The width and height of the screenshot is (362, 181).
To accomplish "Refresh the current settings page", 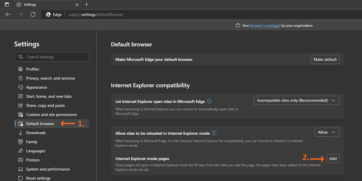I will coord(33,14).
